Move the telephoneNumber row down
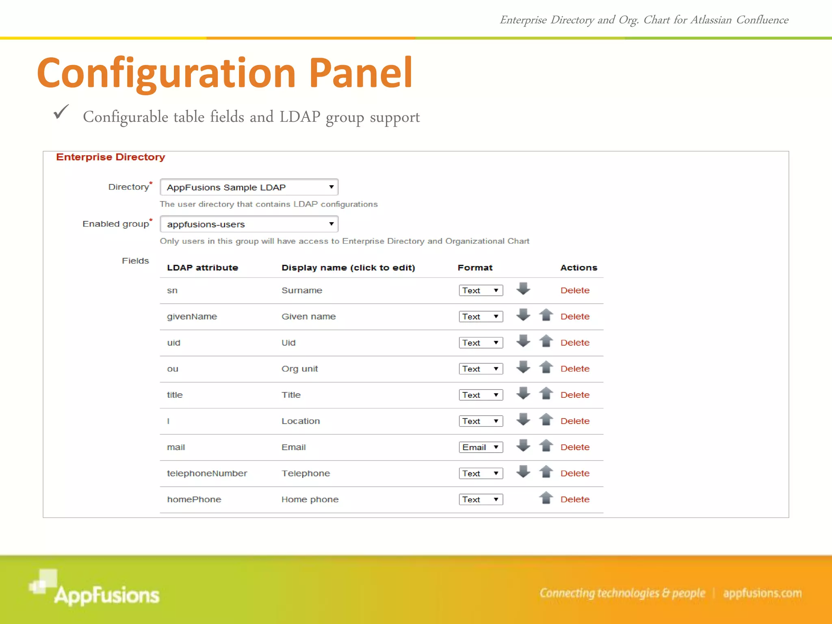 point(523,472)
